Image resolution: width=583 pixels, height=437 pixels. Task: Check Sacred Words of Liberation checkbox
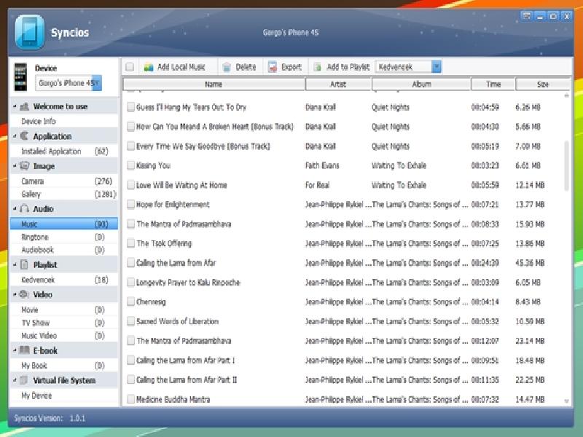coord(130,321)
